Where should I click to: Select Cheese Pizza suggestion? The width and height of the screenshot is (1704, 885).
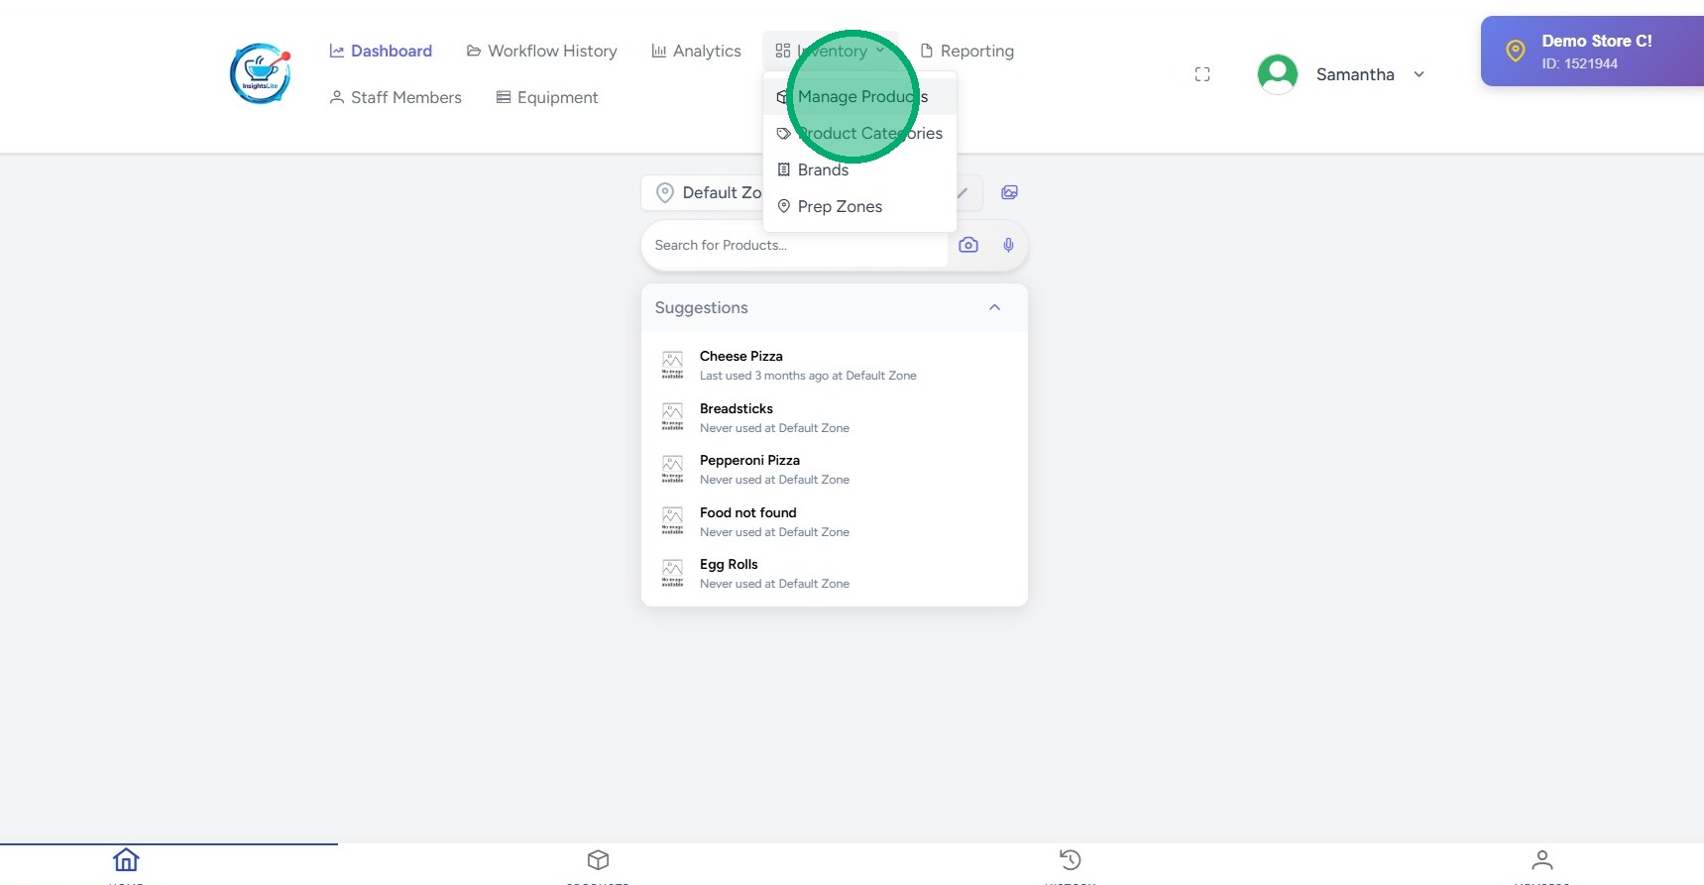click(835, 365)
